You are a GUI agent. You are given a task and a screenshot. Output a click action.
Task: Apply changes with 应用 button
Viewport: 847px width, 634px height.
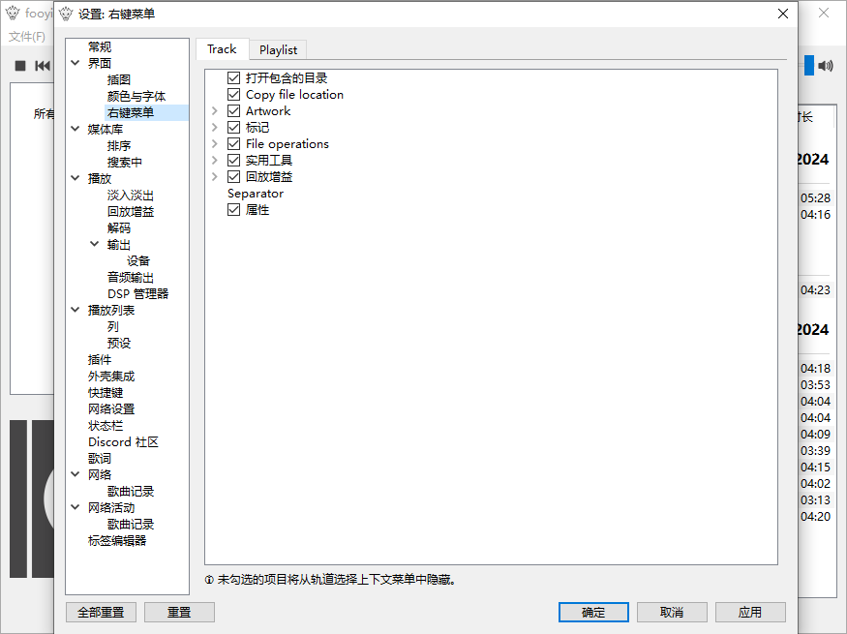pos(750,612)
